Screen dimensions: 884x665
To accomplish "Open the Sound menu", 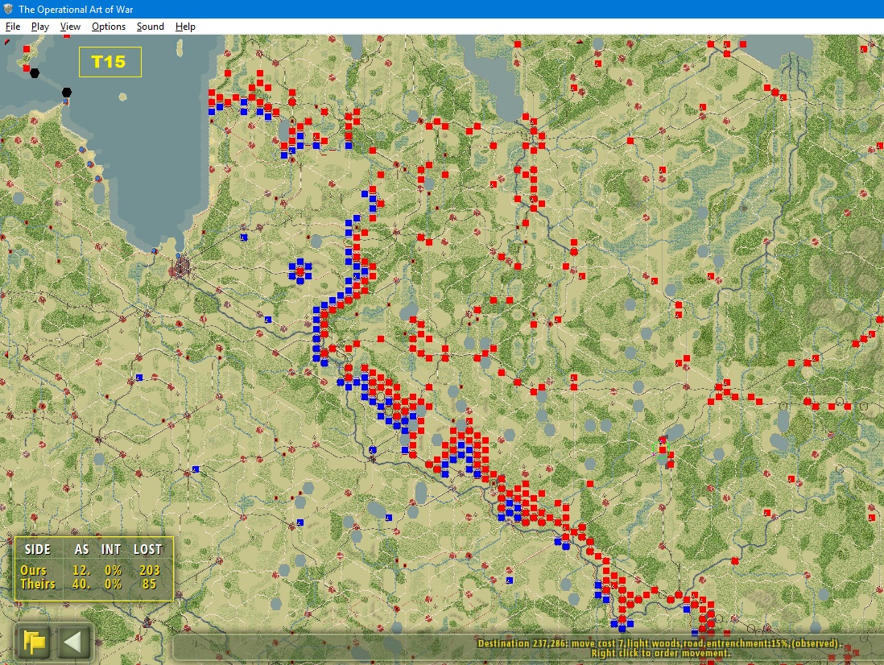I will (150, 27).
